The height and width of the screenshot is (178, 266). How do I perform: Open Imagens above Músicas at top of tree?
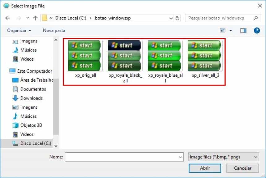tap(29, 41)
